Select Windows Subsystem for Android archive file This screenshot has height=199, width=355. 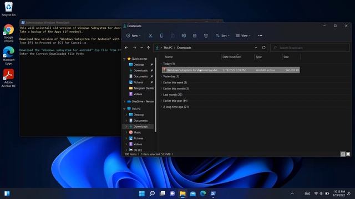[231, 70]
